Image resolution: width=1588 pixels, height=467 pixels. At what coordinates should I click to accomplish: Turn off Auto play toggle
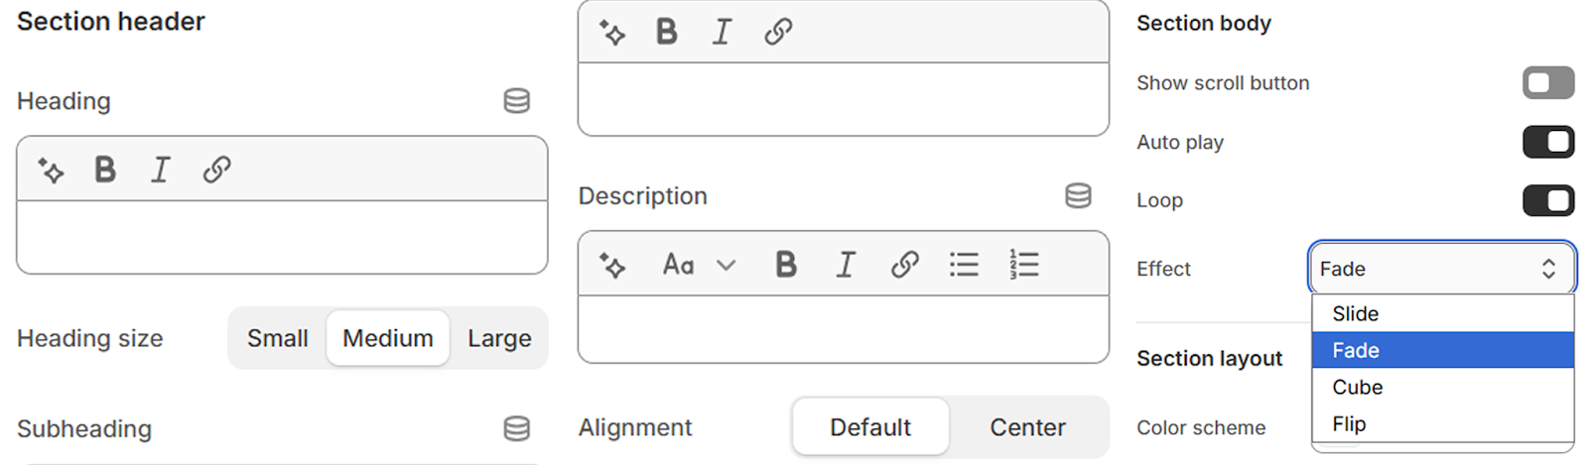(x=1547, y=142)
